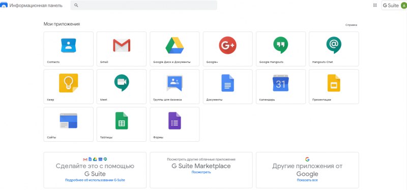407x190 pixels.
Task: Open the Keep lightbulb icon
Action: coord(68,83)
